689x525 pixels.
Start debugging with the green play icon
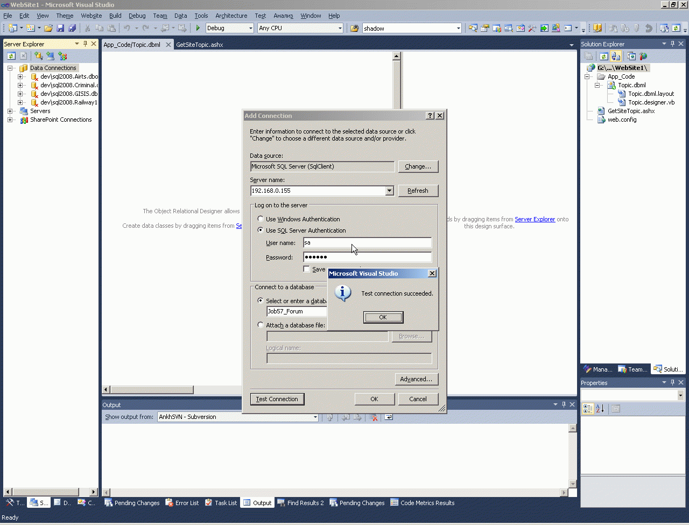coord(198,28)
